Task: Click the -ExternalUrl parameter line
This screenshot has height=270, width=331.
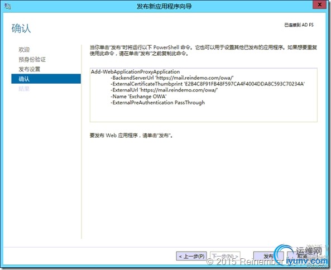Action: coord(164,90)
